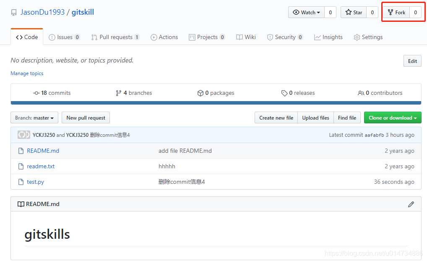Click the Issues tab exclamation icon

coord(52,37)
